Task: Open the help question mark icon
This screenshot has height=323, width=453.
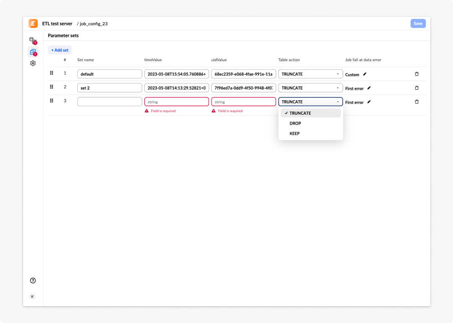Action: [33, 281]
